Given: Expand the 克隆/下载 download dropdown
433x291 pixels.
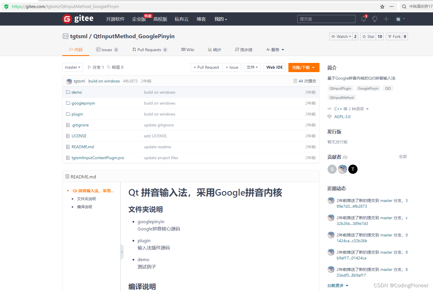Looking at the screenshot, I should click(304, 67).
